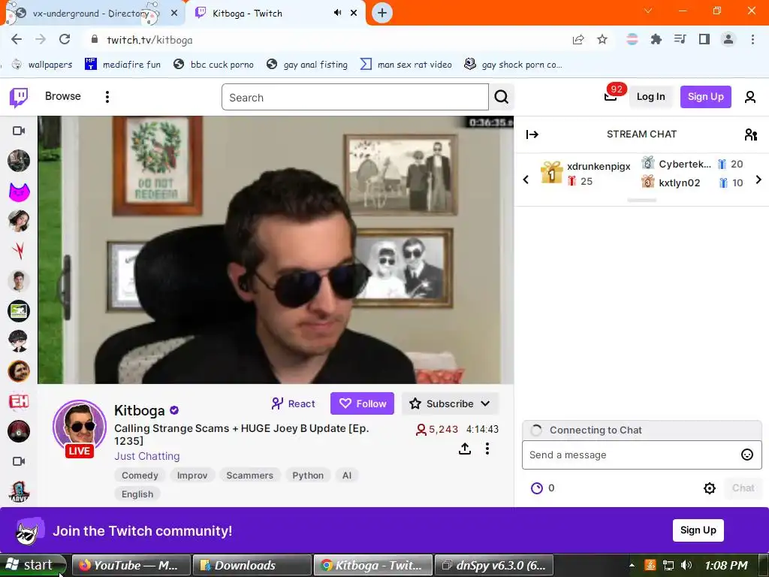
Task: Open the emote picker in chat
Action: [x=747, y=455]
